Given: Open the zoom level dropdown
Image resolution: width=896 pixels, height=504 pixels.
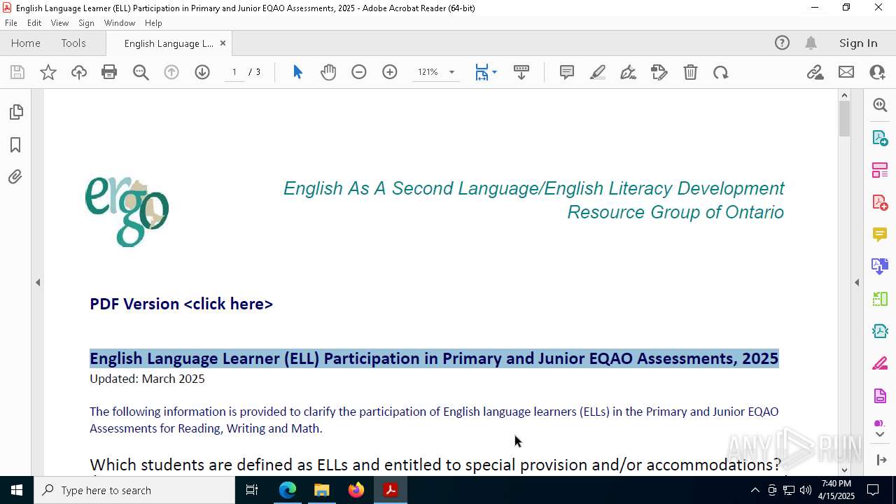Looking at the screenshot, I should point(451,72).
